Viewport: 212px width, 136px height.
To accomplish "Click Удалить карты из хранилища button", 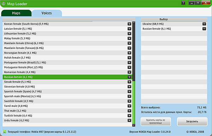I will coord(156,122).
